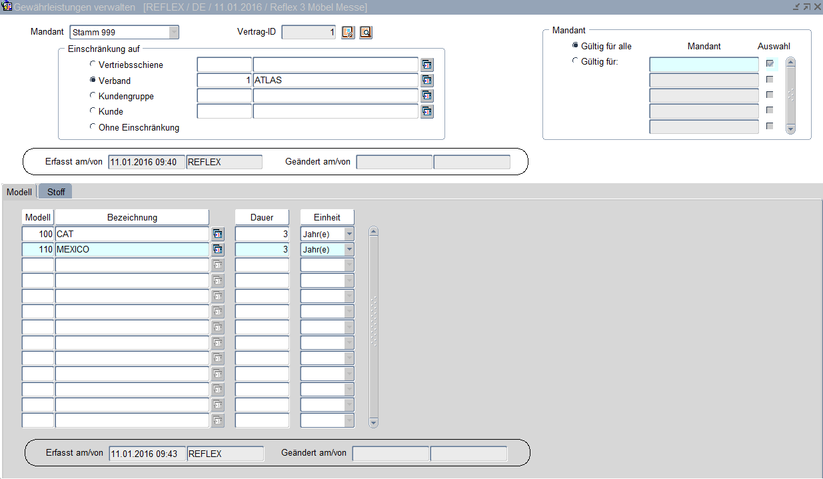Click the Bezeichnung column header
The height and width of the screenshot is (479, 823).
click(x=132, y=217)
